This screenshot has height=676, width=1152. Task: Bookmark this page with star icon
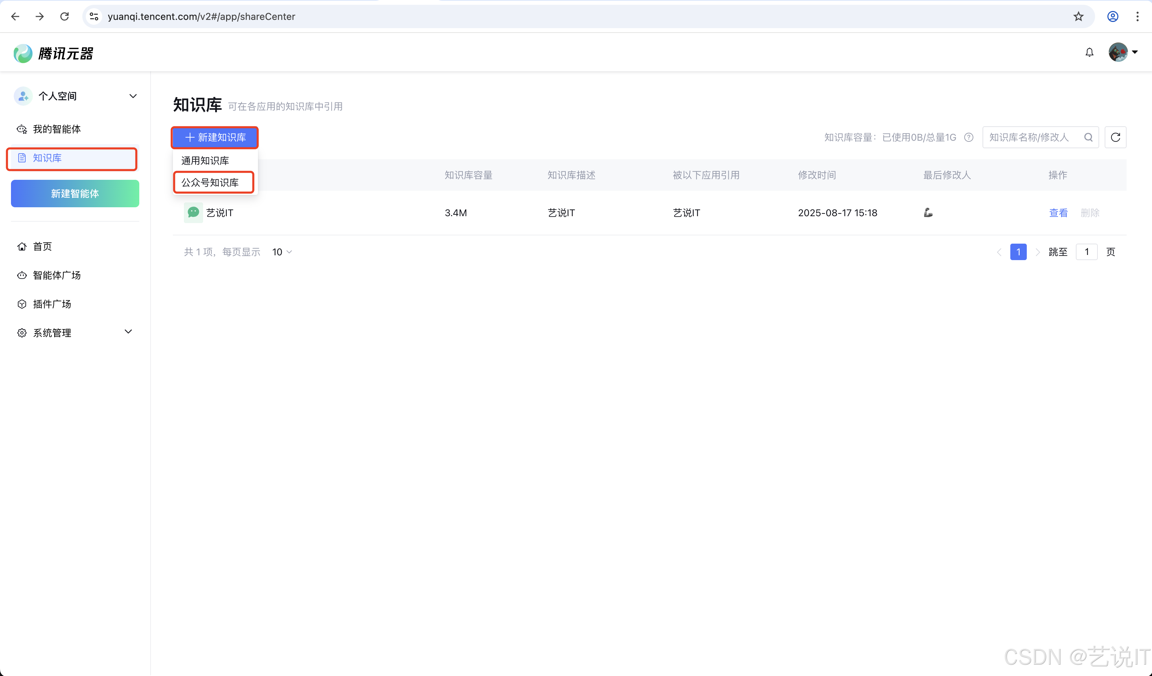1078,16
